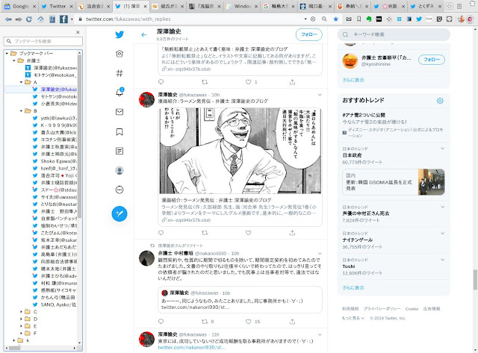The height and width of the screenshot is (353, 478).
Task: Expand folder F in bookmarks tree
Action: (21, 333)
